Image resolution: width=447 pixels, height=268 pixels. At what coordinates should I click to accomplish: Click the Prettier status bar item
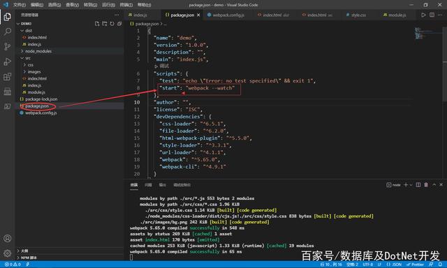pos(415,265)
